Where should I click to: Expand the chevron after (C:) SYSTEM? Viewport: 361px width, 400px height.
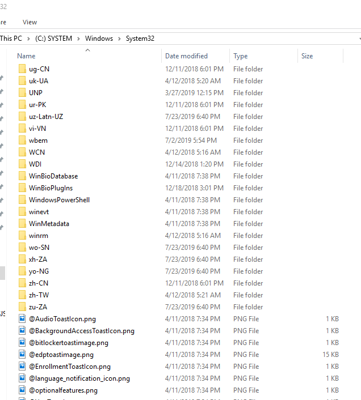[x=78, y=39]
